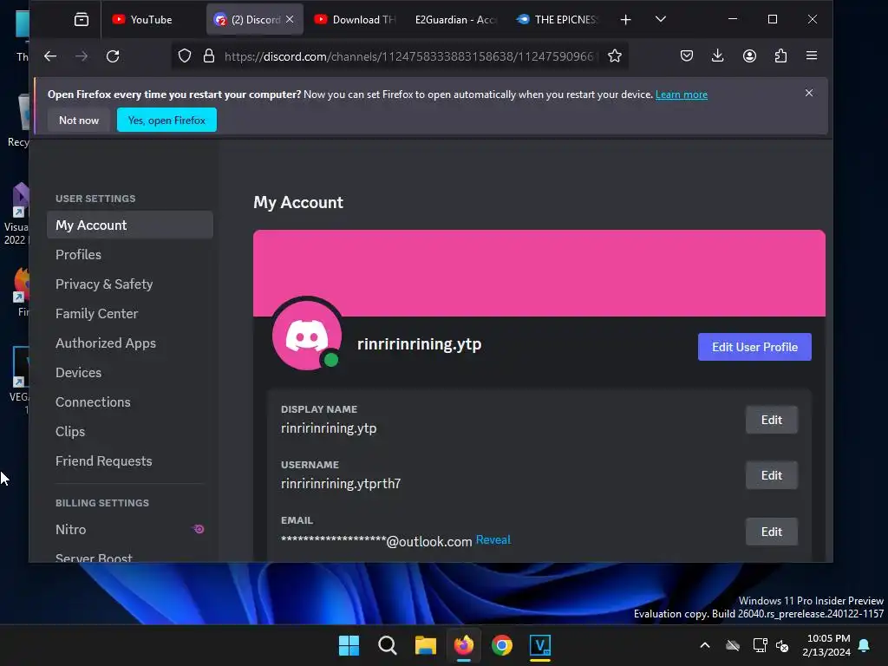Open Family Center settings
Screen dimensions: 888x666
point(130,314)
